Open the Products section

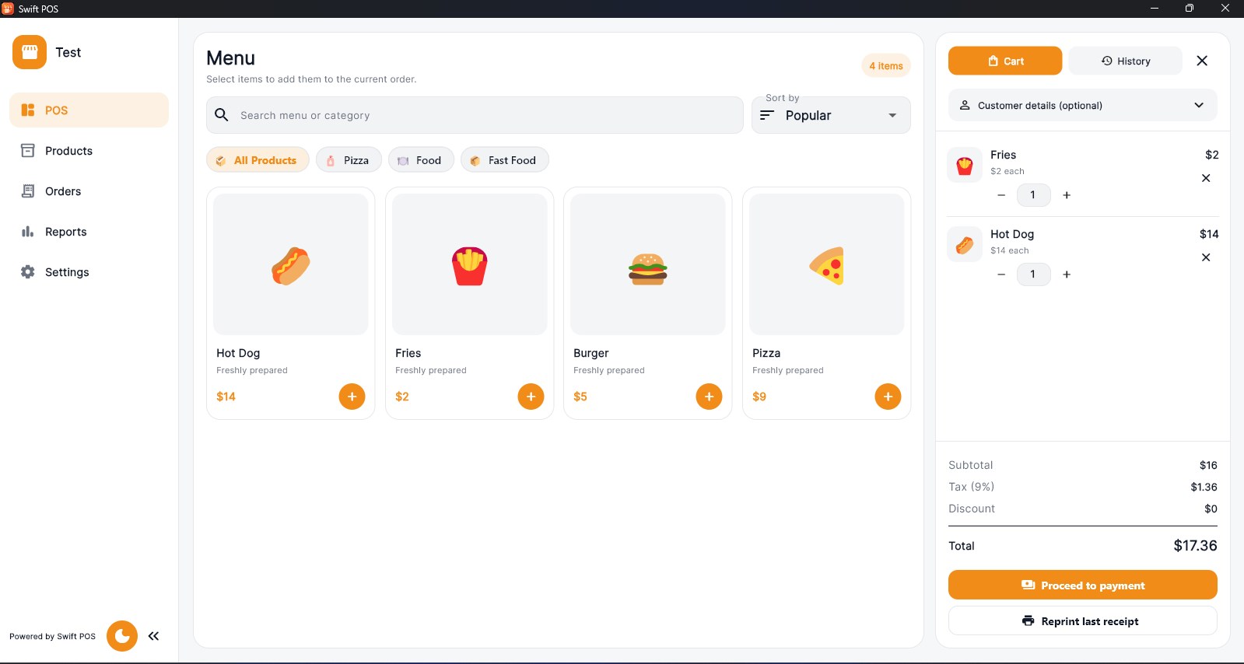[89, 151]
